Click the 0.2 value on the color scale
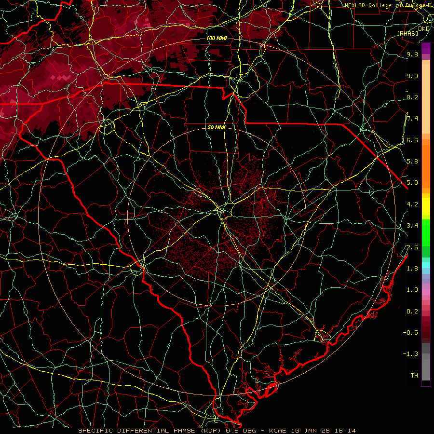The width and height of the screenshot is (434, 434). tap(412, 312)
